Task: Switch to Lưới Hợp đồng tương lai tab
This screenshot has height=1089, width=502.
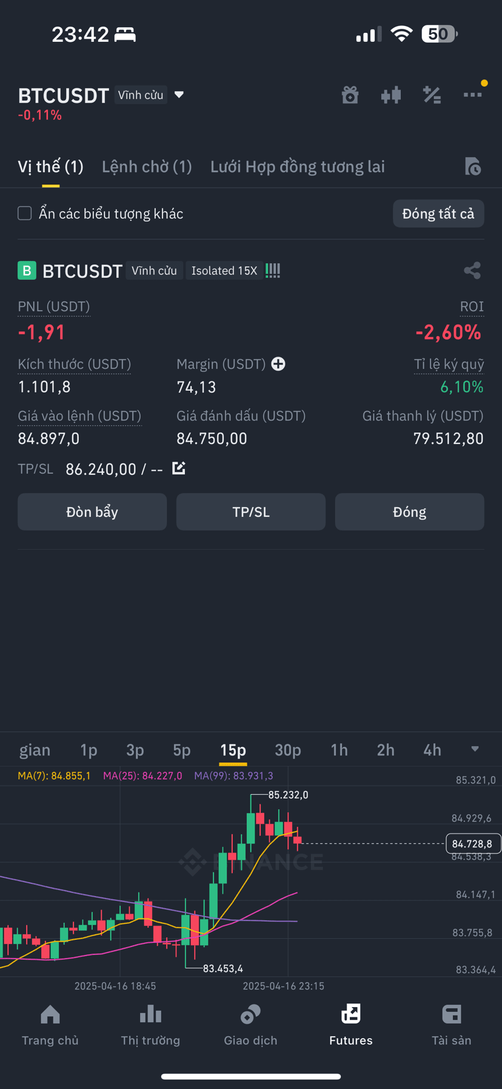Action: pos(298,167)
